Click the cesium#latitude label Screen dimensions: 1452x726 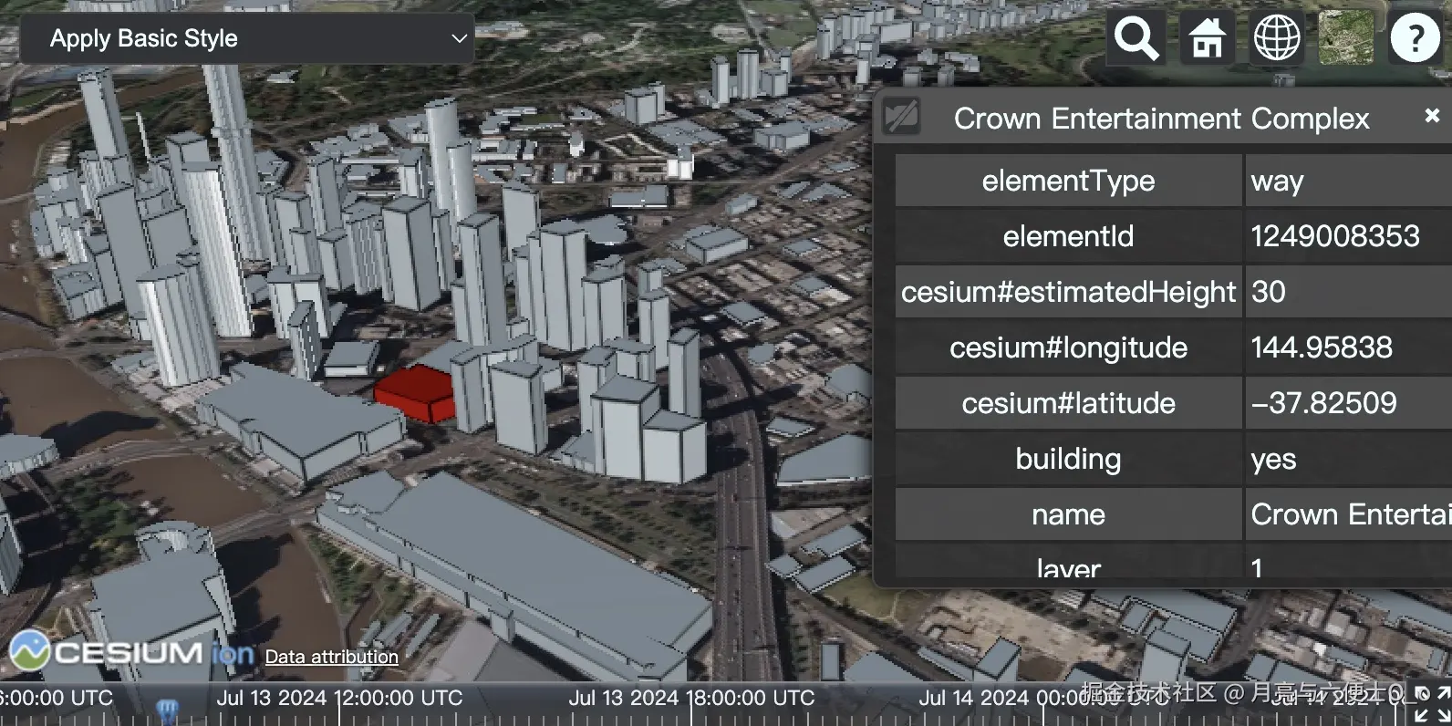click(1068, 403)
